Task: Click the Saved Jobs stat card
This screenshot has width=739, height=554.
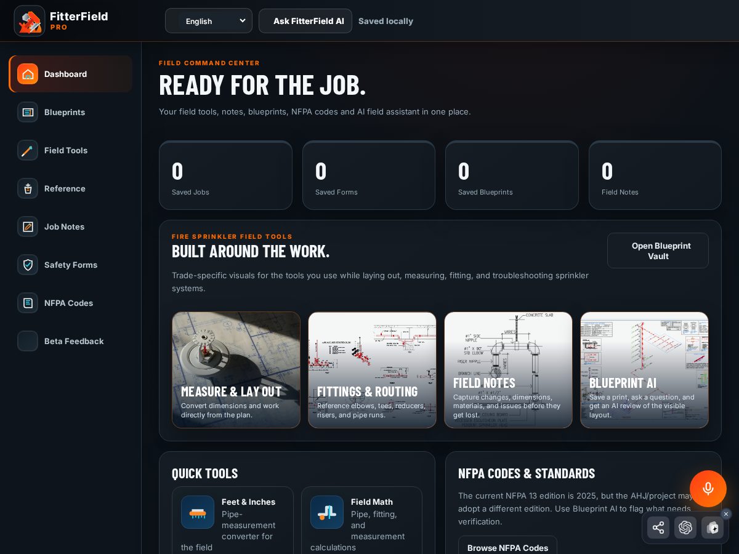Action: point(225,175)
